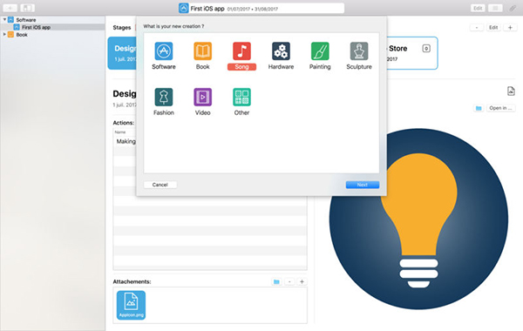This screenshot has height=331, width=523.
Task: Choose the Video creation type icon
Action: point(202,97)
